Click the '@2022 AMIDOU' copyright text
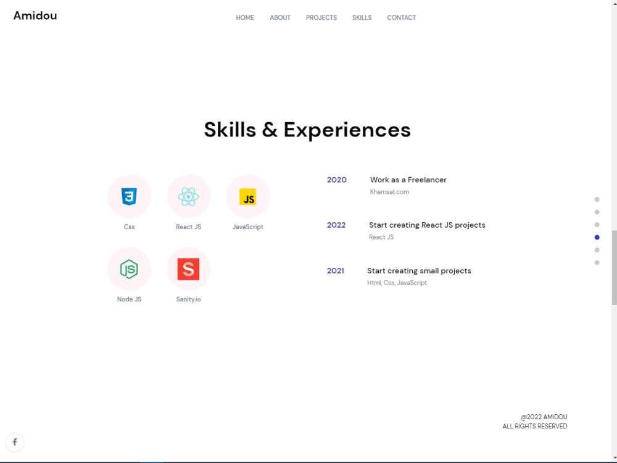Viewport: 617px width, 463px height. (544, 417)
